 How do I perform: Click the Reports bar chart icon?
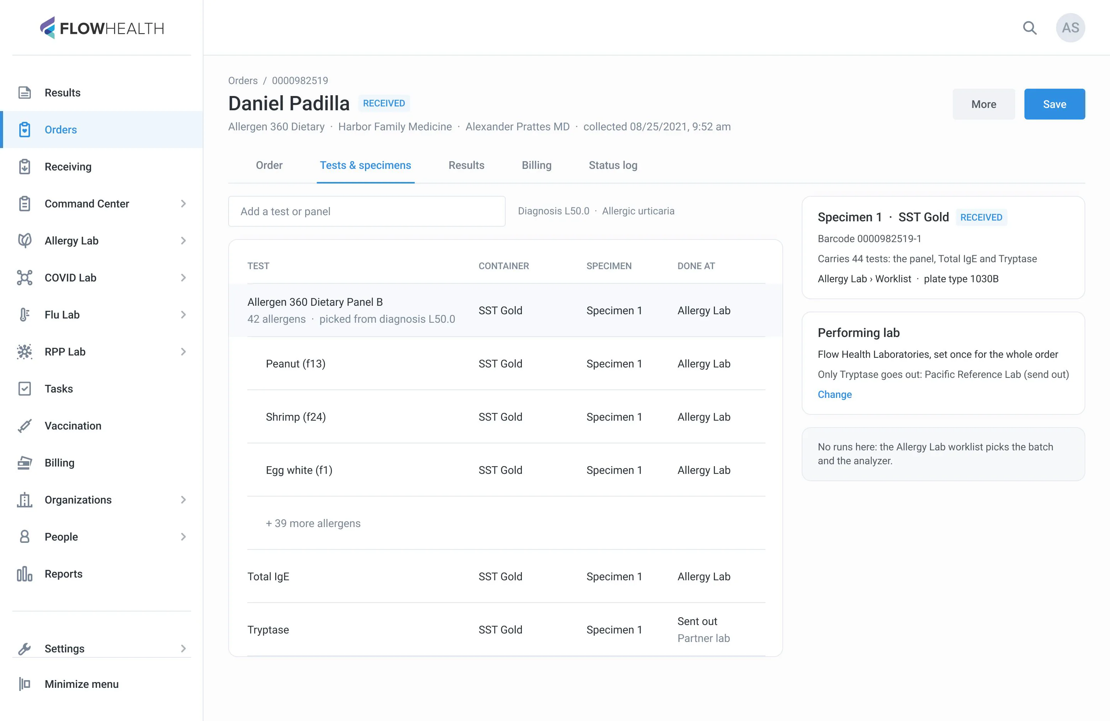point(25,574)
